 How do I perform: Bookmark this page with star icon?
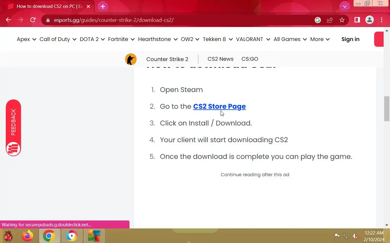pyautogui.click(x=342, y=20)
